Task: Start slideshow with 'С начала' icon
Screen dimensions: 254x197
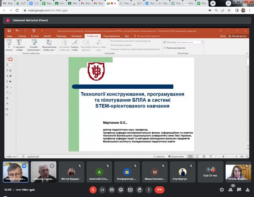Action: point(9,45)
